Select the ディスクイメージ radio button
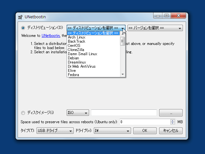This screenshot has height=154, width=205. point(23,113)
